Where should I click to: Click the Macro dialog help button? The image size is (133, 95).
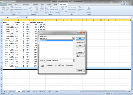78,32
